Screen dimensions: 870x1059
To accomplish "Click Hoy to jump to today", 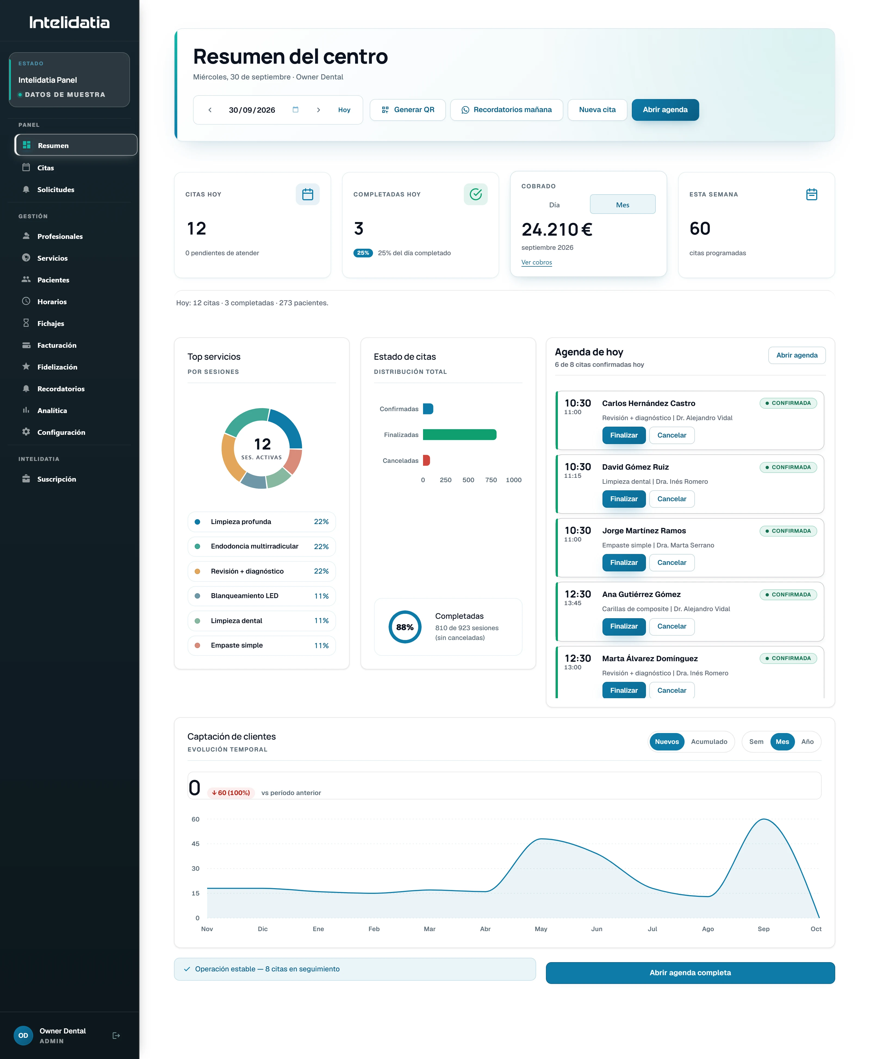I will tap(344, 110).
